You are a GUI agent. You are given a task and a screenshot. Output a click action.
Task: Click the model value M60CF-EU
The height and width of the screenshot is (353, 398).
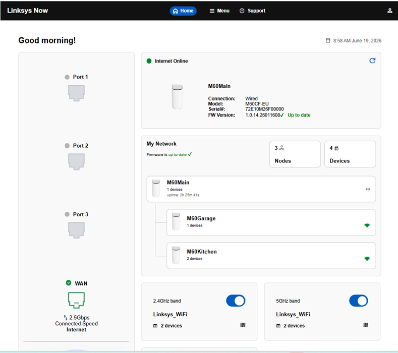click(257, 104)
